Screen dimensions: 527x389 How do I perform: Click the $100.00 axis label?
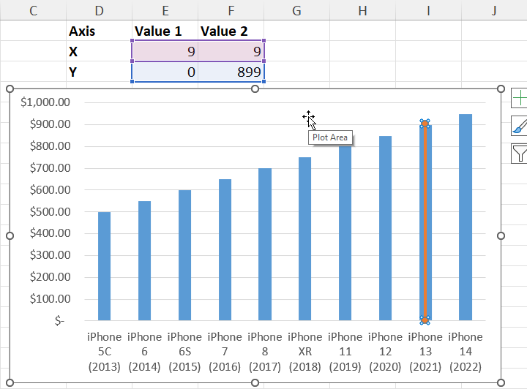coord(50,298)
